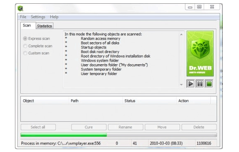
Task: Click 'Boot sectors of all disks' line
Action: point(100,43)
